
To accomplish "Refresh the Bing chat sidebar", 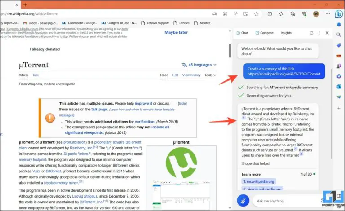I will pyautogui.click(x=311, y=33).
